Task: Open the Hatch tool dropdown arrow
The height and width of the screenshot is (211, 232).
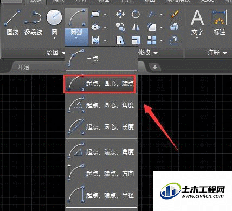Action: (x=105, y=40)
